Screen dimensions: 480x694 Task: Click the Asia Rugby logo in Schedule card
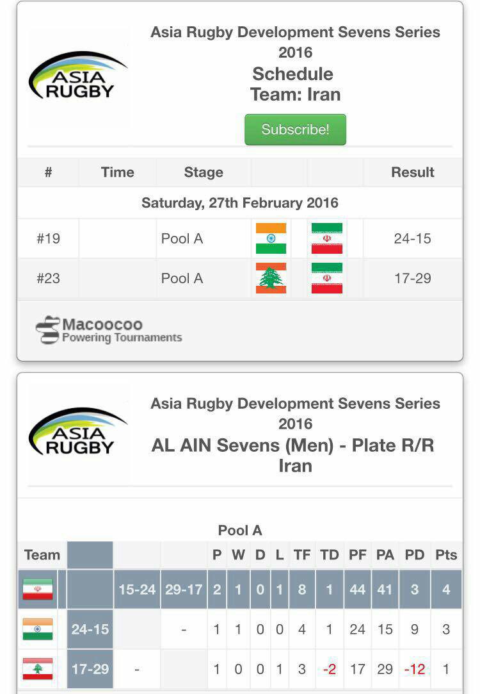(78, 76)
